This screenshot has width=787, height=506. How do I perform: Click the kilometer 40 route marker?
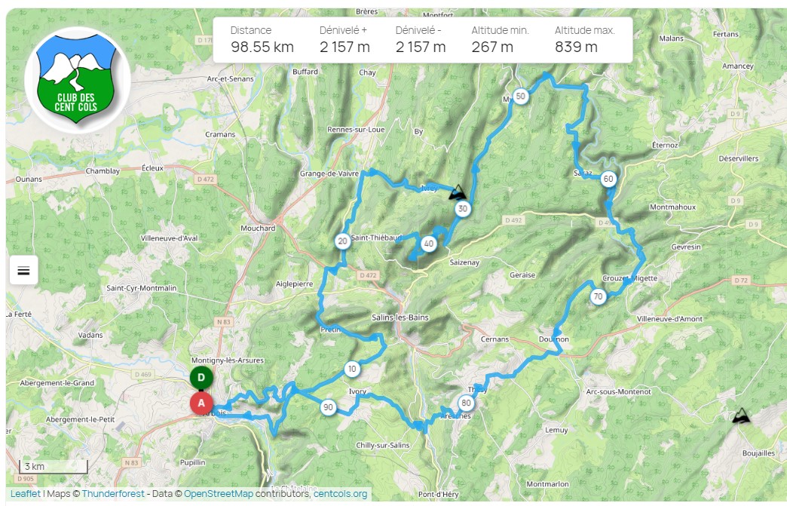[429, 244]
